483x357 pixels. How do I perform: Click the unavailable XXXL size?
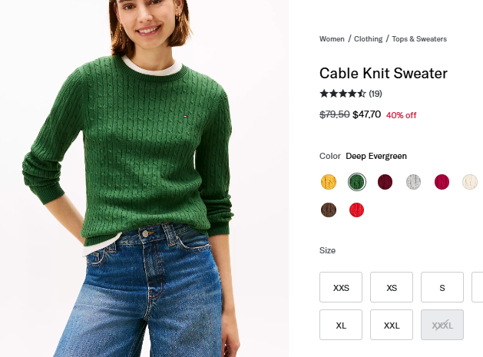pyautogui.click(x=442, y=325)
